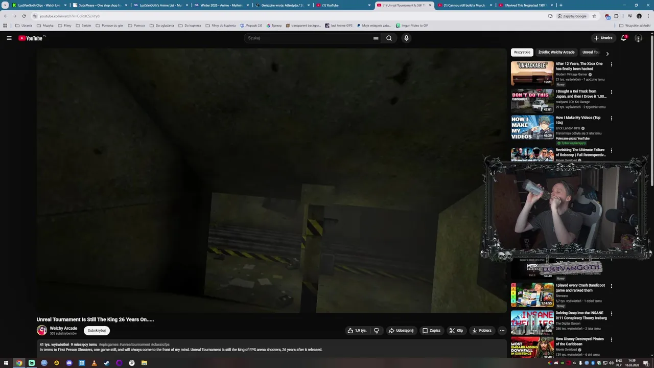This screenshot has height=368, width=654.
Task: Open the Pomoce do gier bookmarks folder
Action: [109, 25]
